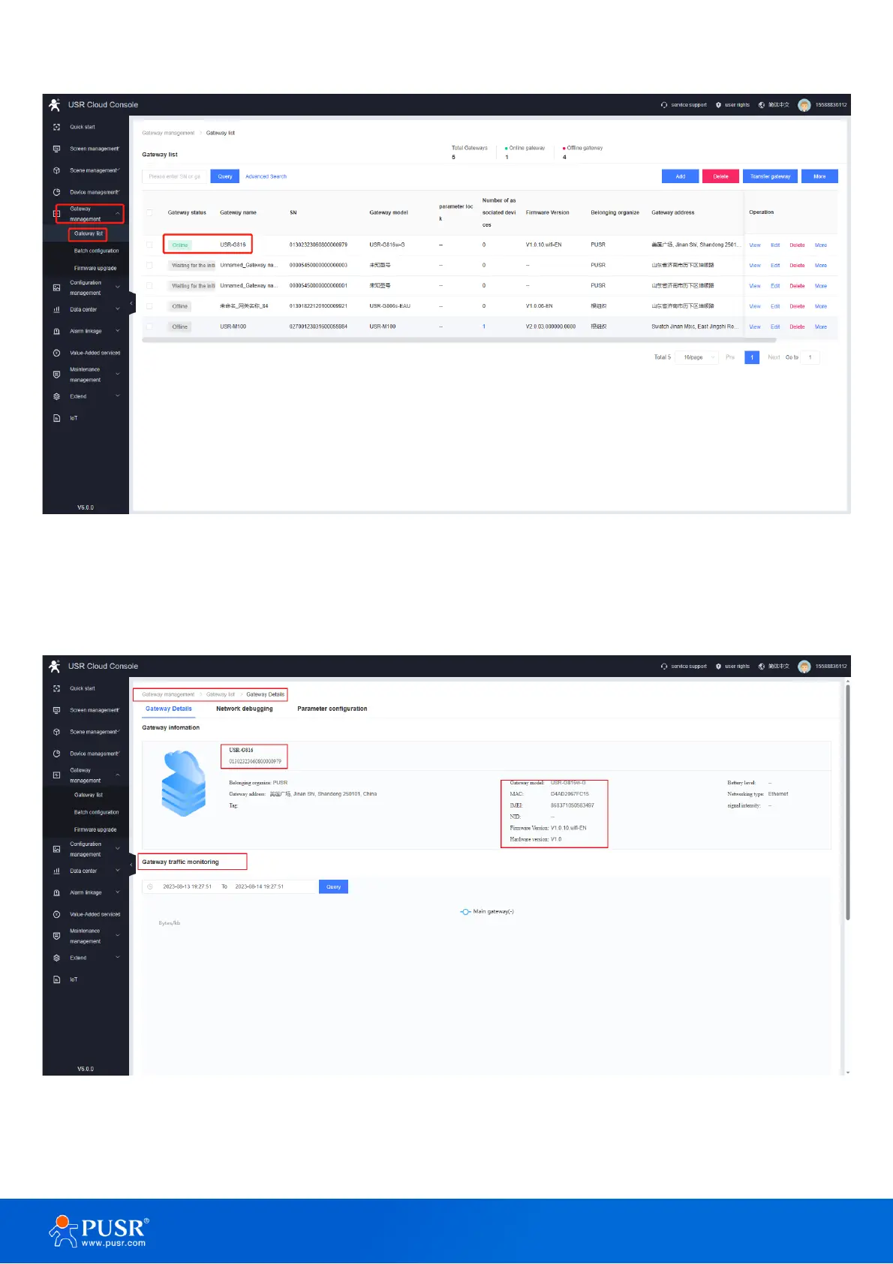Click clock icon in traffic monitoring date range
Image resolution: width=893 pixels, height=1264 pixels.
150,886
